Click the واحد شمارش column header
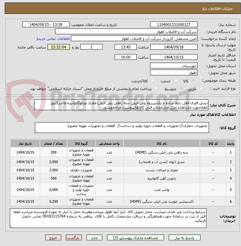241x246 pixels. (109, 143)
